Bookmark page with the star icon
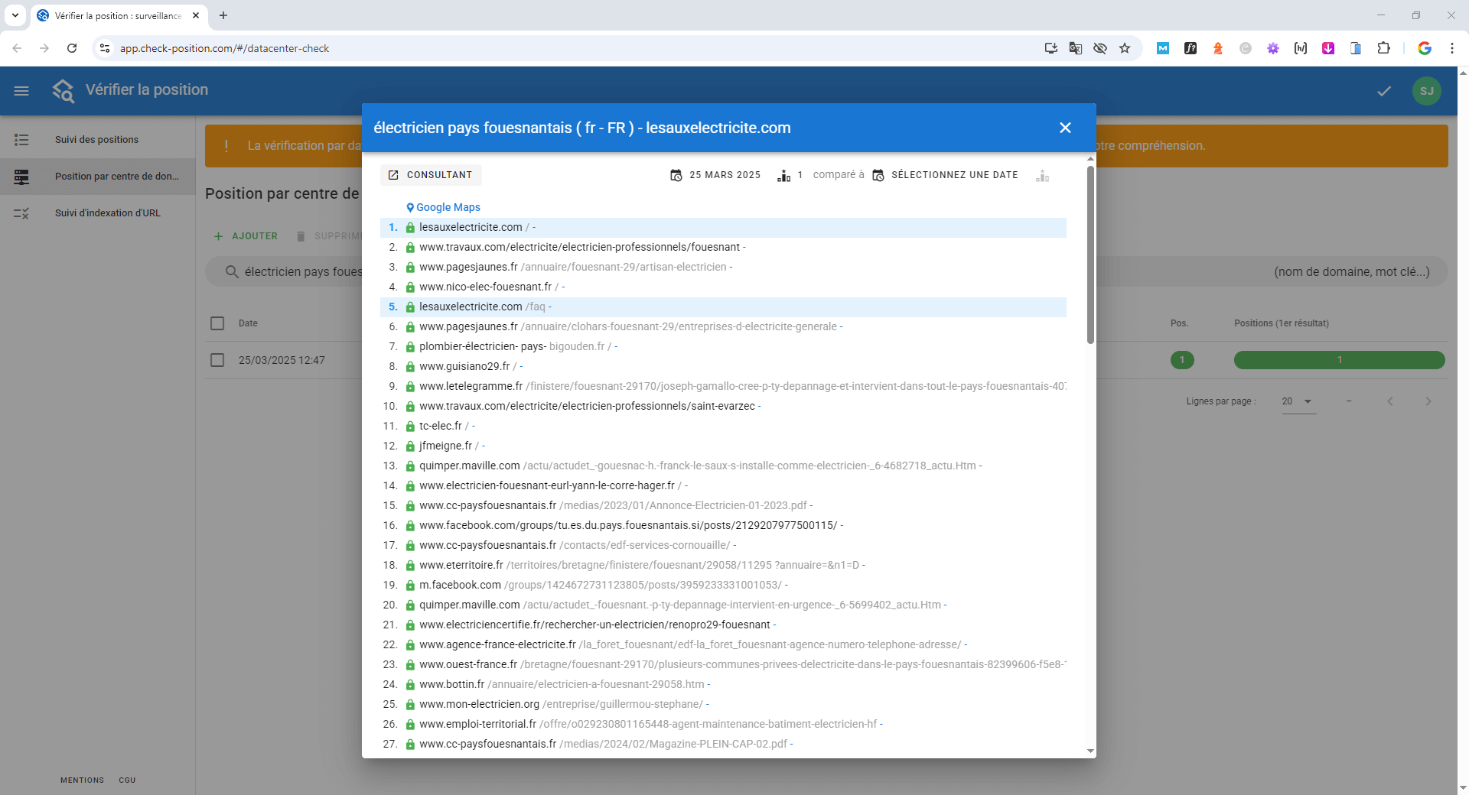Image resolution: width=1469 pixels, height=795 pixels. [x=1125, y=48]
